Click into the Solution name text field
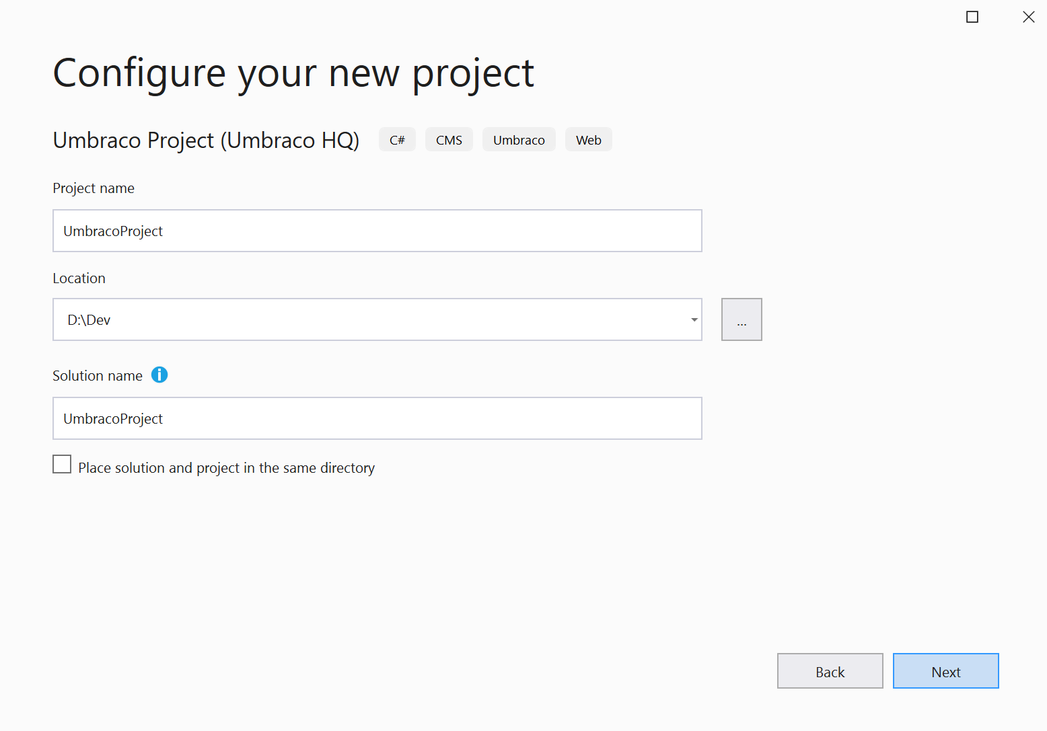This screenshot has width=1047, height=731. [x=377, y=418]
